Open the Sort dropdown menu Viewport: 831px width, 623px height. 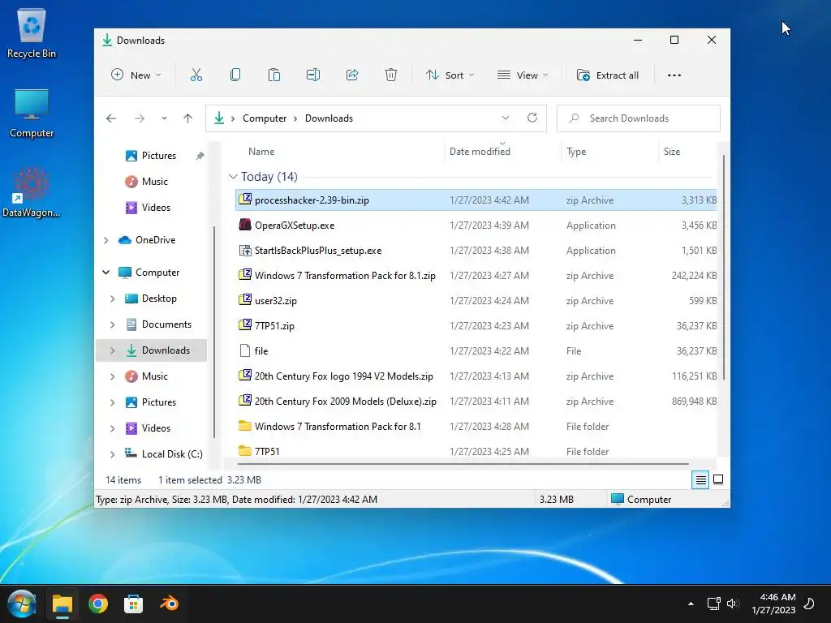click(450, 75)
